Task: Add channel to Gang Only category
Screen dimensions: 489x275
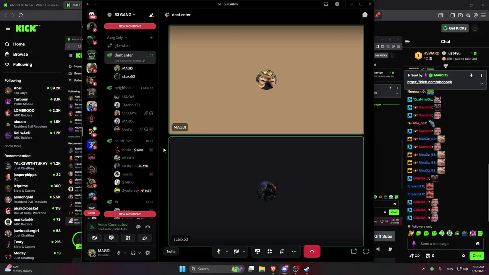Action: [x=151, y=38]
